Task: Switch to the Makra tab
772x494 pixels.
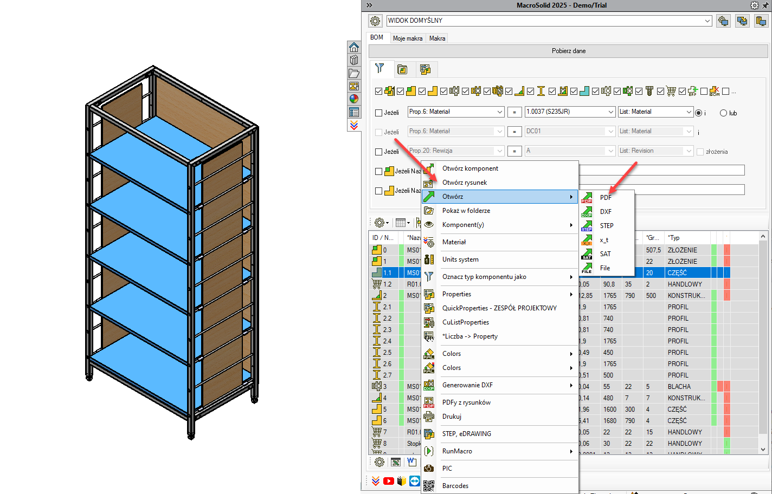Action: click(437, 38)
